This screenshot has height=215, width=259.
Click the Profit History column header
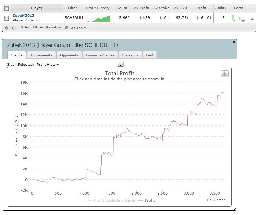[x=98, y=8]
